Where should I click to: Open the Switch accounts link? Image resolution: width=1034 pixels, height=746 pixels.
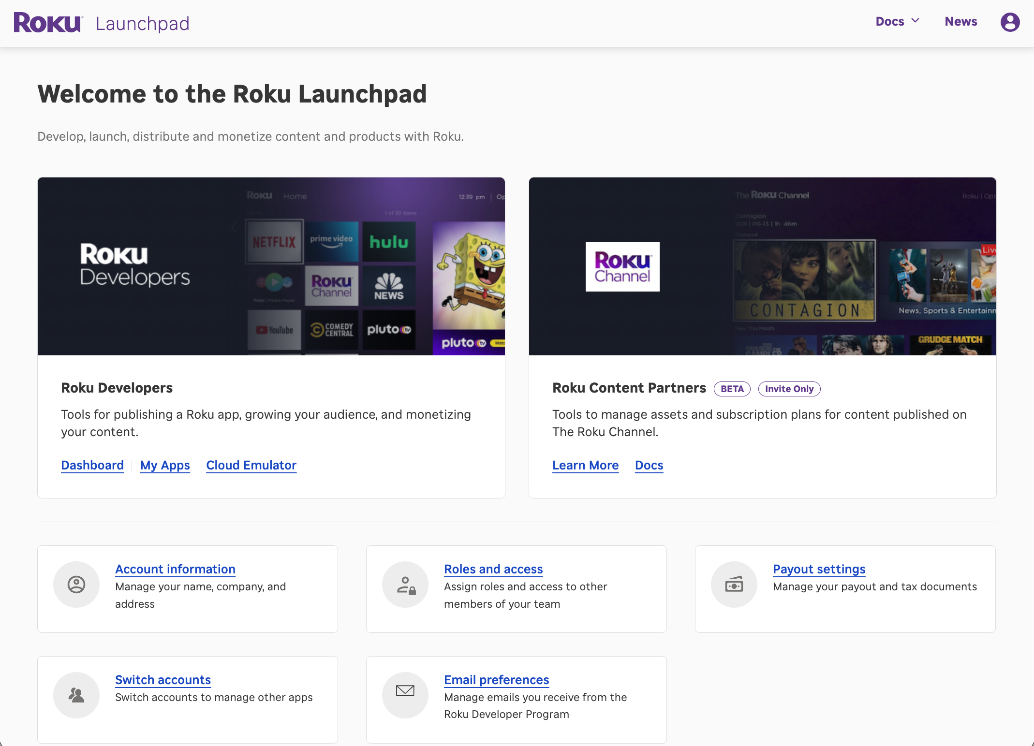tap(163, 680)
